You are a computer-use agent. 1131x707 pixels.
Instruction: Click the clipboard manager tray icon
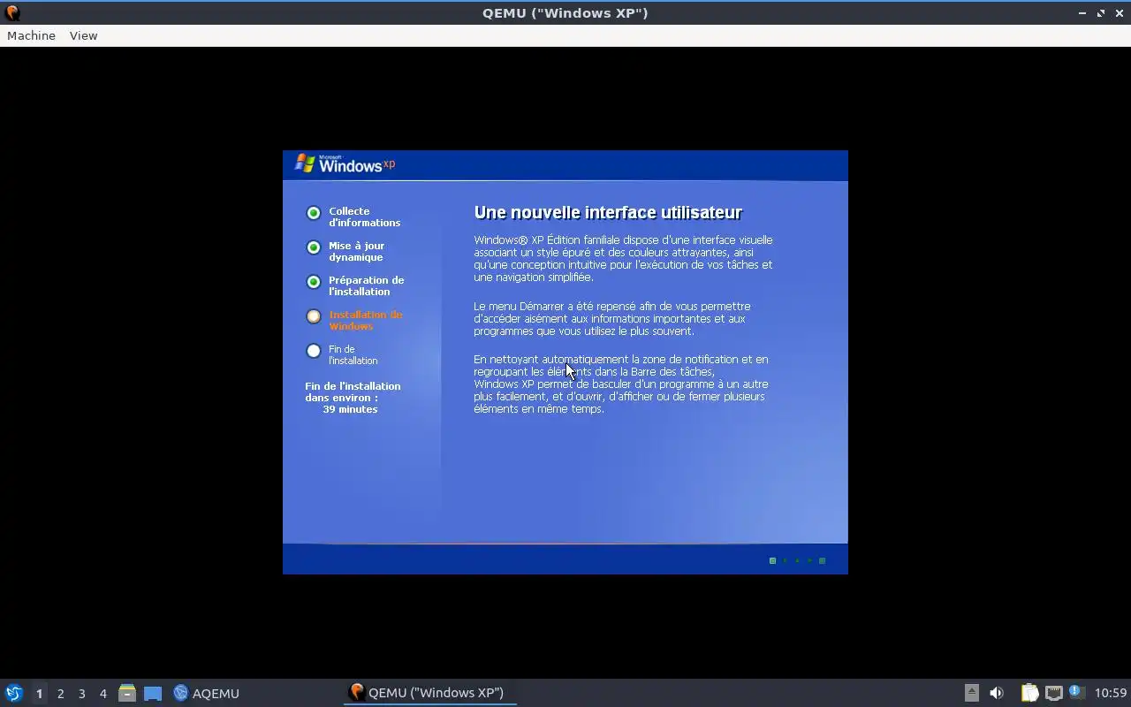1029,693
